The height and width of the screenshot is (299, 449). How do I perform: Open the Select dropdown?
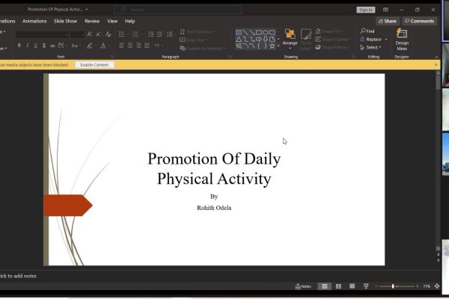point(371,47)
